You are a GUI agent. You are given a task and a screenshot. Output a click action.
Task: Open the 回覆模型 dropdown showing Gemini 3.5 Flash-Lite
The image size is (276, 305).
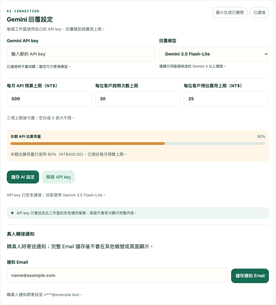coord(214,54)
